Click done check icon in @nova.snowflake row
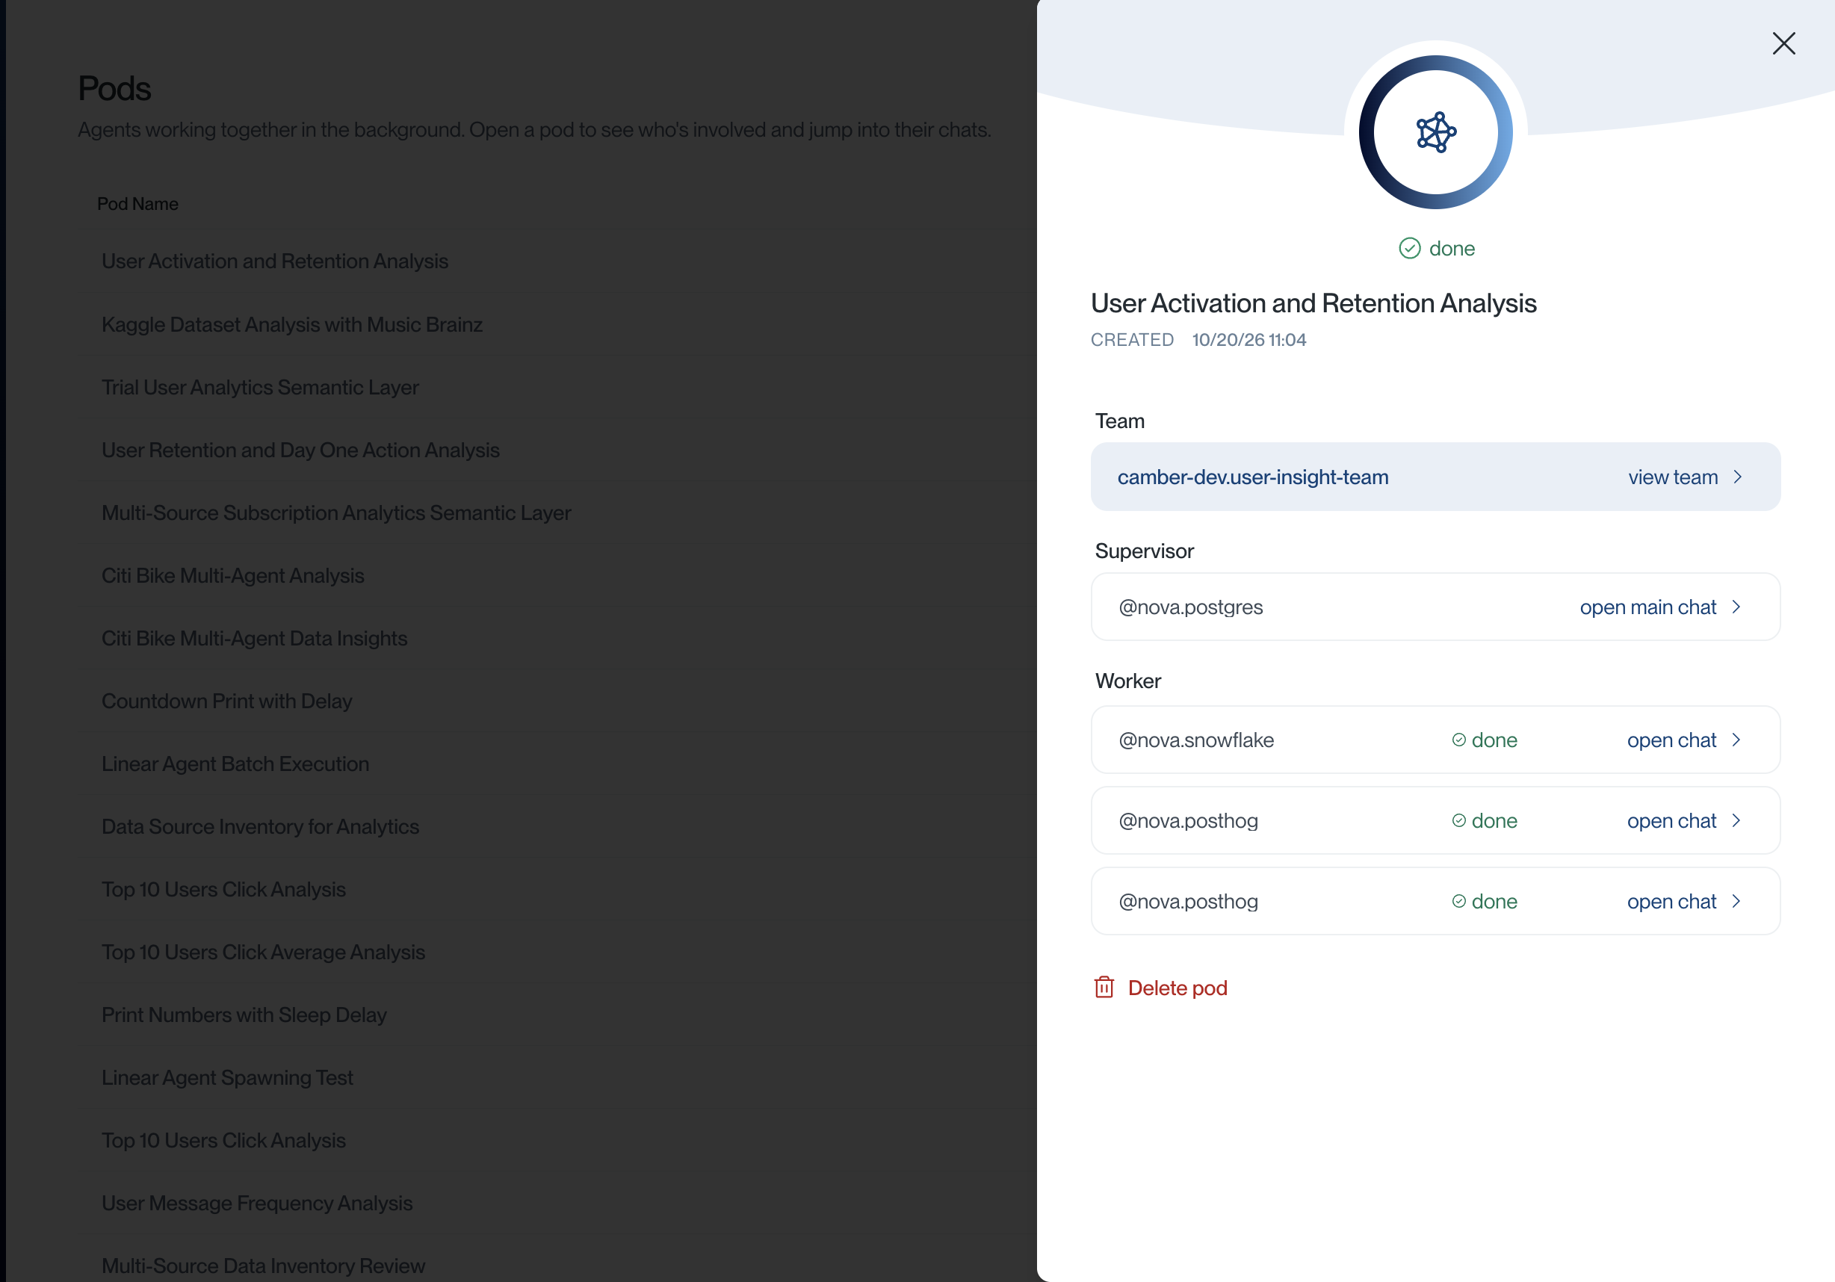The width and height of the screenshot is (1835, 1282). (x=1458, y=740)
